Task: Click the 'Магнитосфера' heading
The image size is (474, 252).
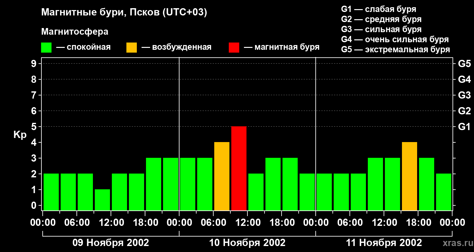Action: pos(75,32)
